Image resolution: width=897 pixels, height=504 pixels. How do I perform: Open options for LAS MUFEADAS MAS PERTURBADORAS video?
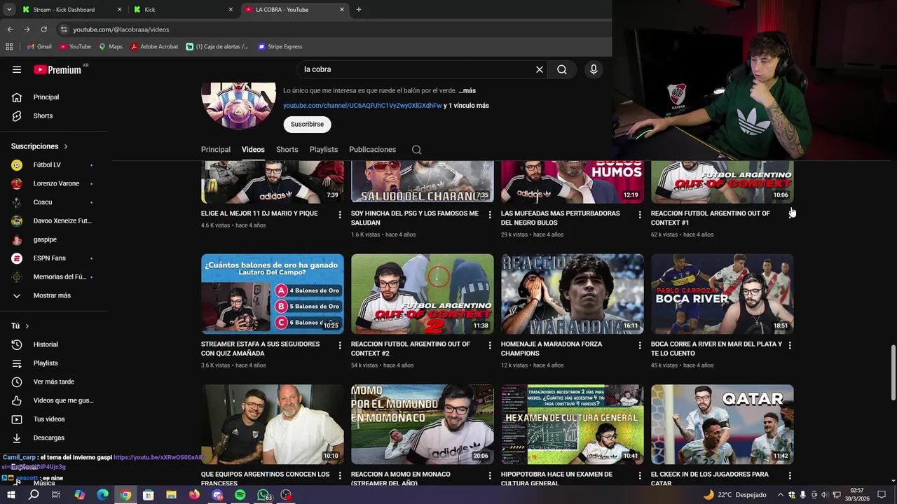pyautogui.click(x=640, y=214)
